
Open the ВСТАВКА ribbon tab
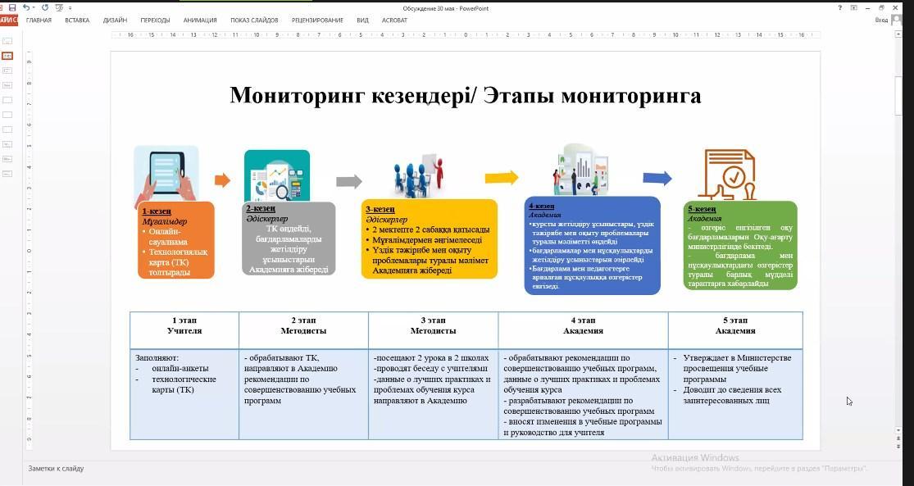coord(77,20)
